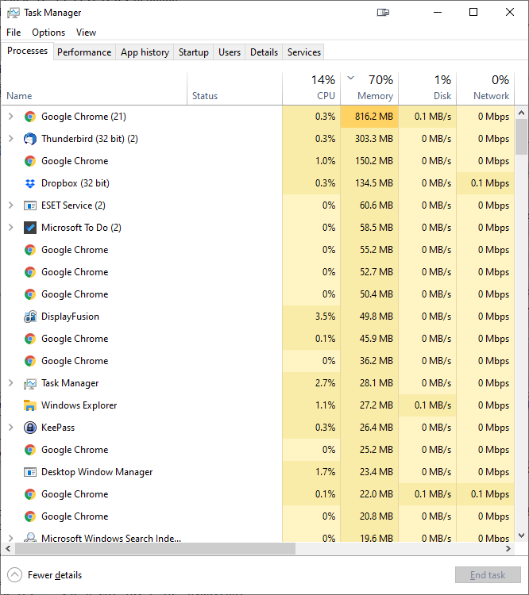Image resolution: width=529 pixels, height=595 pixels.
Task: Open the File menu
Action: click(x=14, y=33)
